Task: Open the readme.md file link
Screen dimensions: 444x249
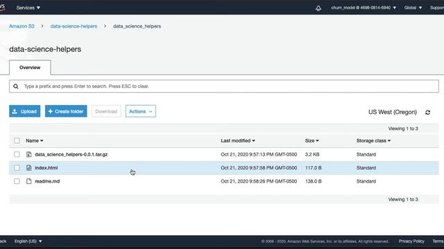Action: coord(47,181)
